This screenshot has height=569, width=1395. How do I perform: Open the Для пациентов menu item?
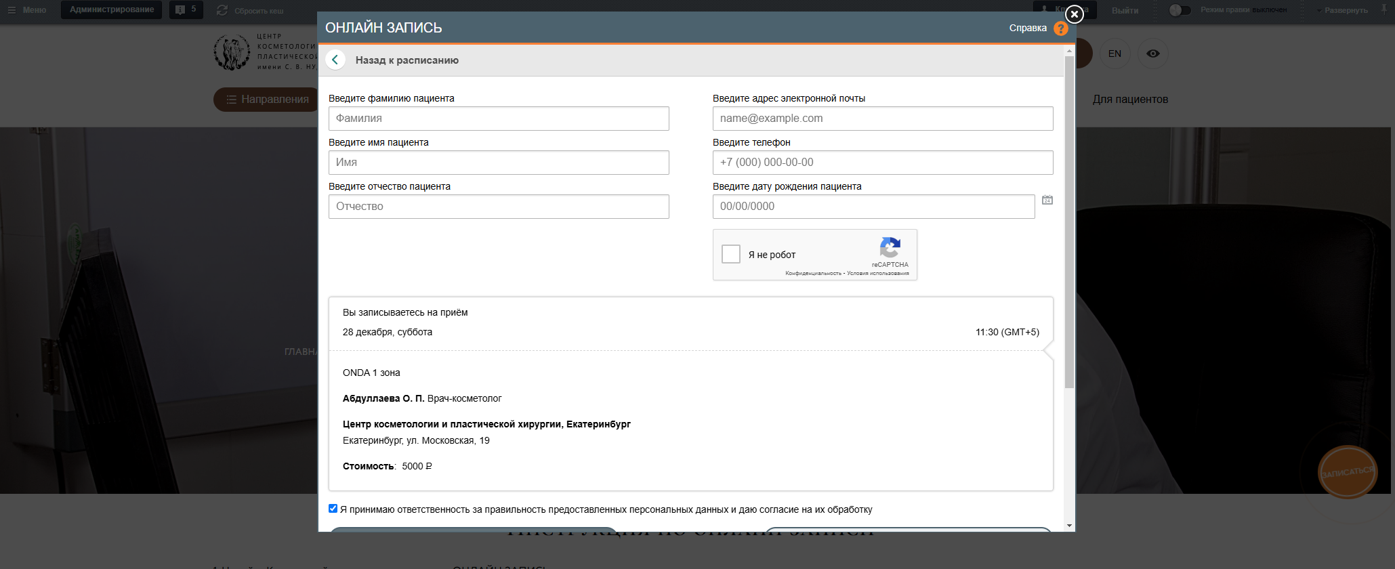click(x=1130, y=100)
